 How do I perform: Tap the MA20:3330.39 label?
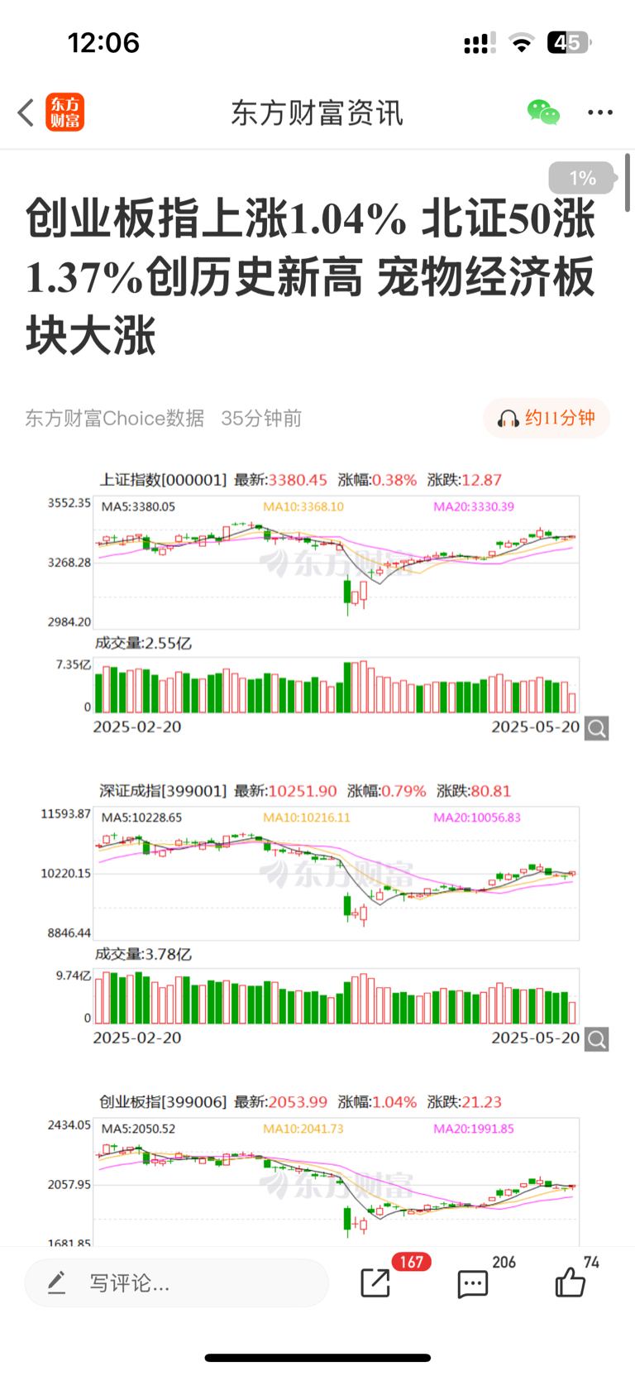click(474, 506)
